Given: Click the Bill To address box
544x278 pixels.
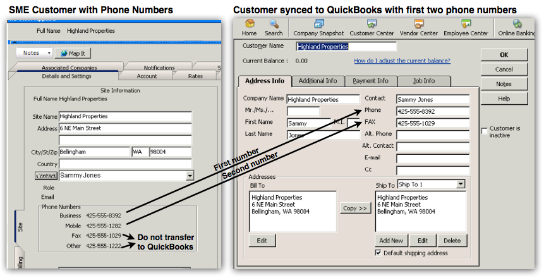Looking at the screenshot, I should (x=293, y=212).
